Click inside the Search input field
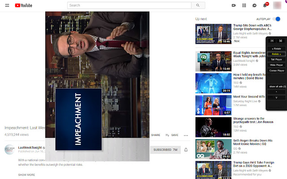 129,5
